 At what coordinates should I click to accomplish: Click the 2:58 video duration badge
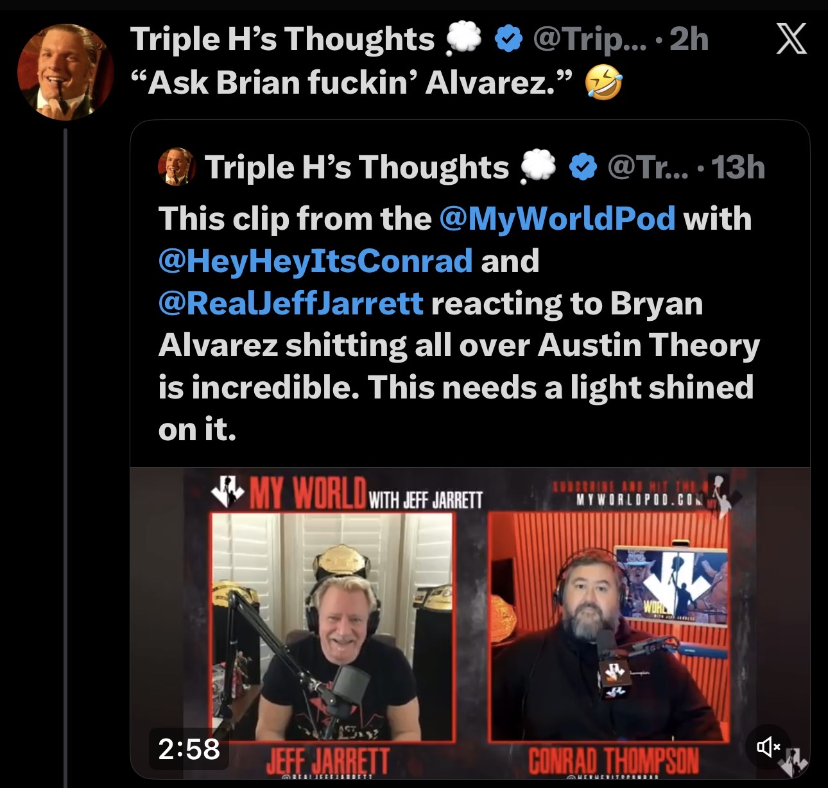pyautogui.click(x=189, y=749)
